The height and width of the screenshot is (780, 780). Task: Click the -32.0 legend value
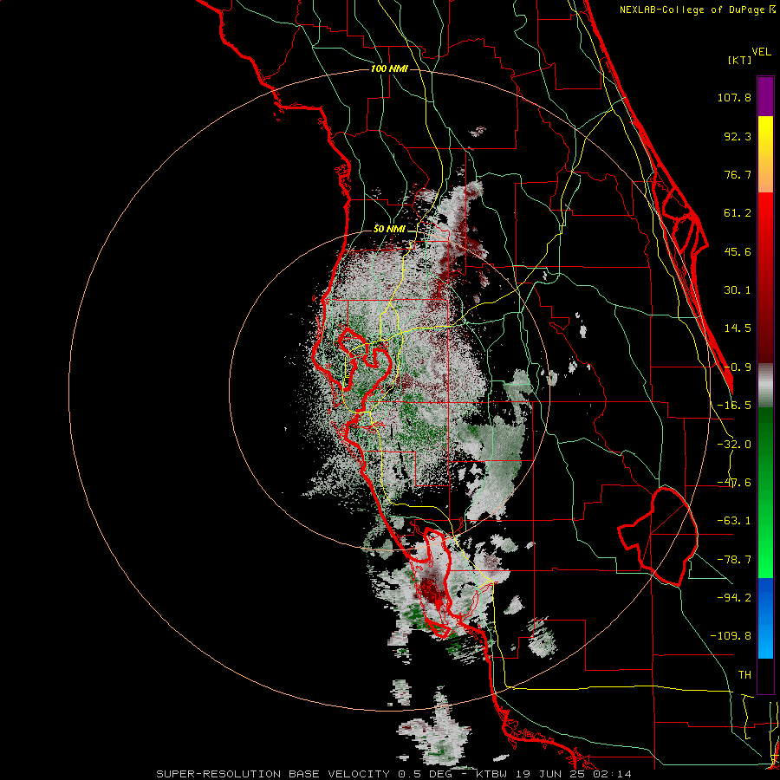[x=734, y=445]
